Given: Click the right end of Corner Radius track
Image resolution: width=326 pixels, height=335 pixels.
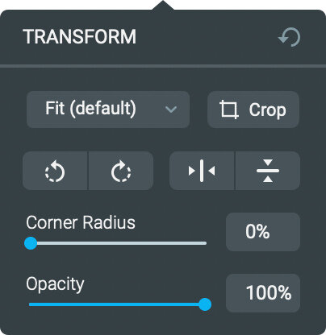Looking at the screenshot, I should 205,243.
